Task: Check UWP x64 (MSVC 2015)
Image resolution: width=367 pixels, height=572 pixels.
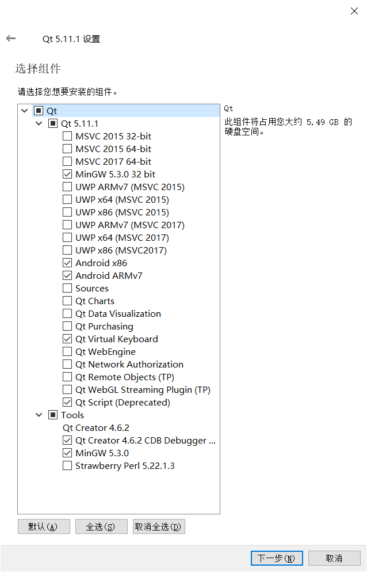Action: point(67,199)
